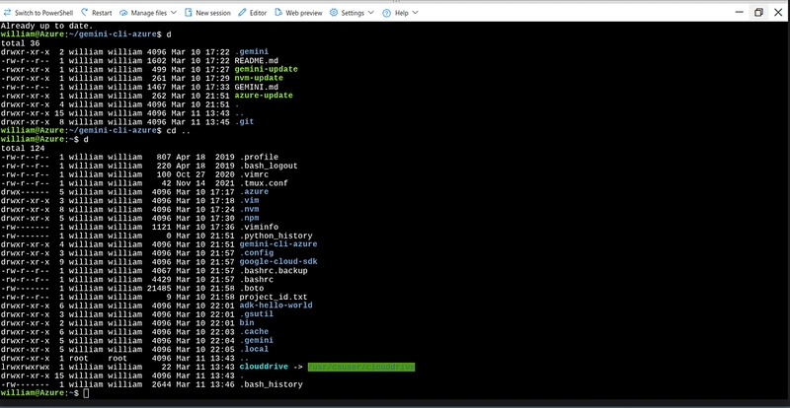Click the Help question mark icon
This screenshot has width=790, height=408.
click(x=387, y=13)
